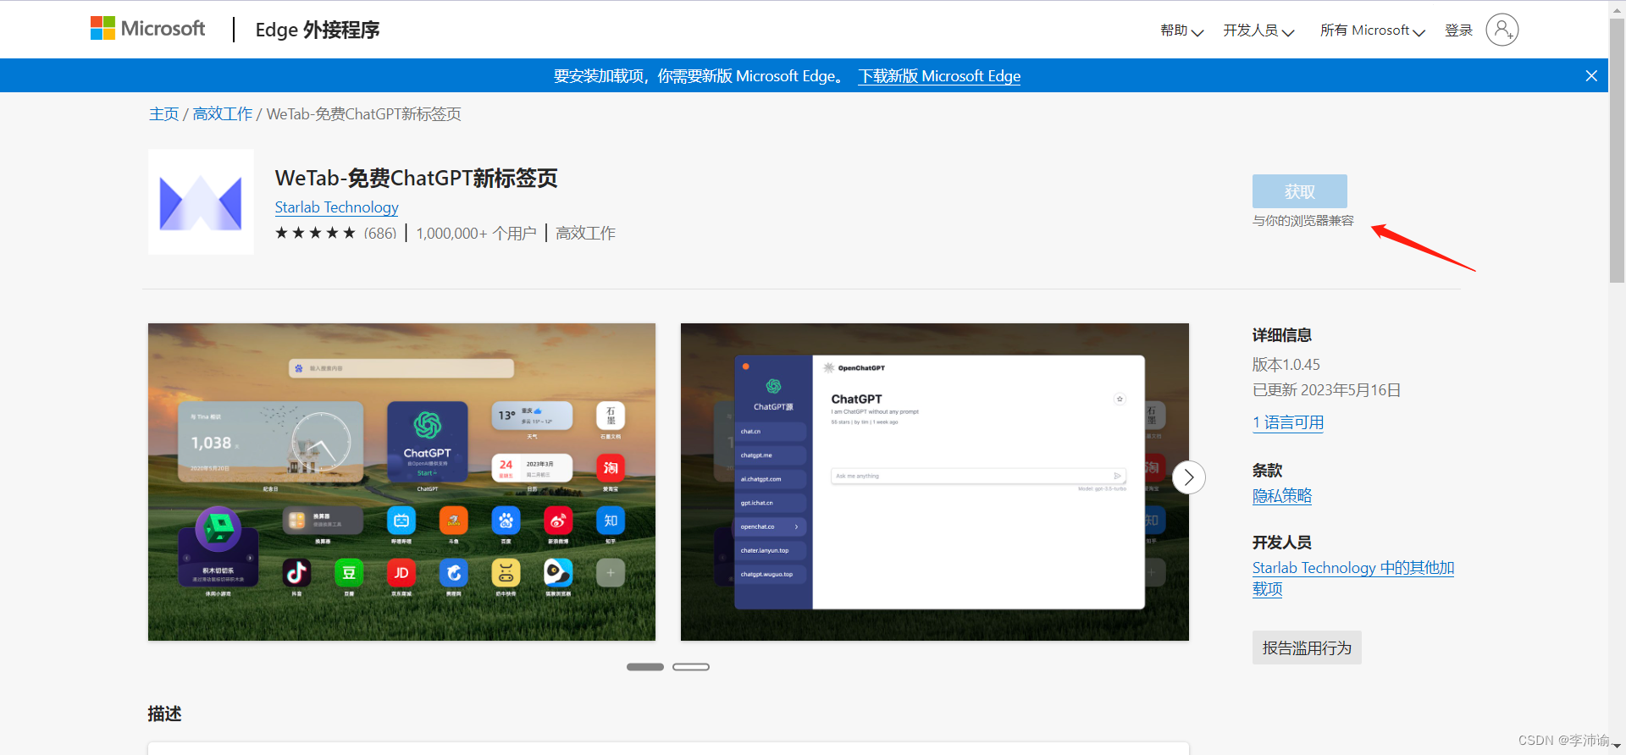Expand the 所有 Microsoft menu

click(x=1372, y=30)
